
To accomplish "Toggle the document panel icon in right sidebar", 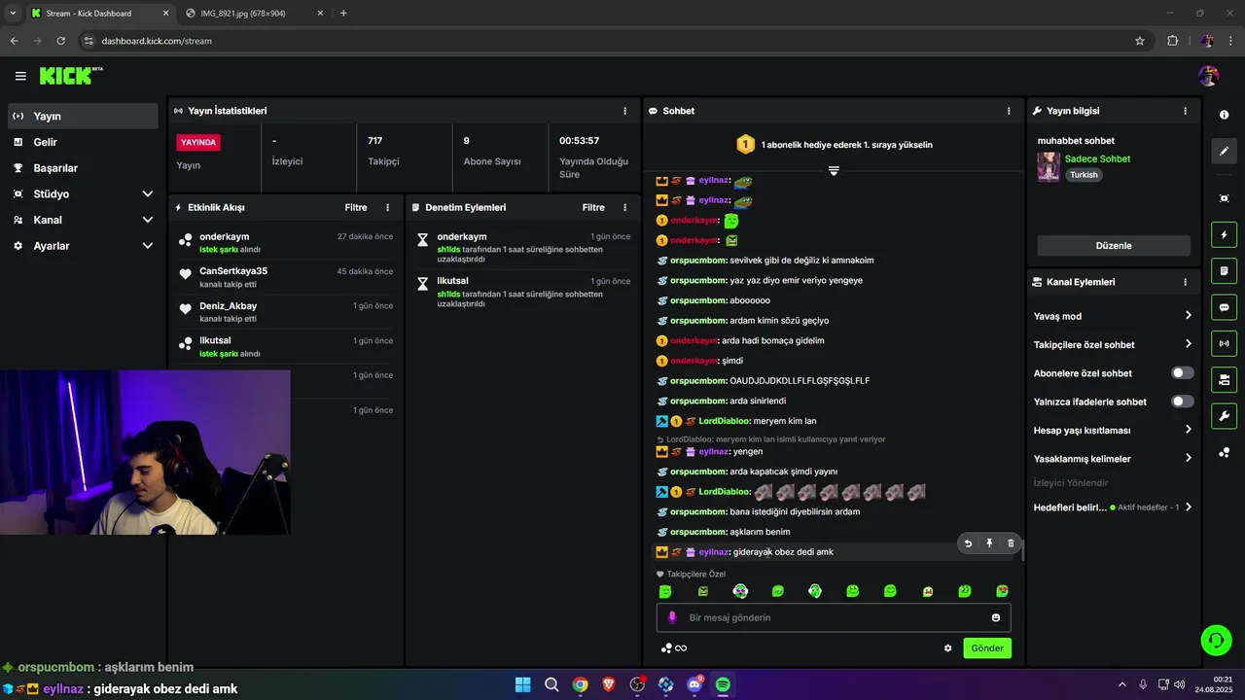I will point(1224,270).
